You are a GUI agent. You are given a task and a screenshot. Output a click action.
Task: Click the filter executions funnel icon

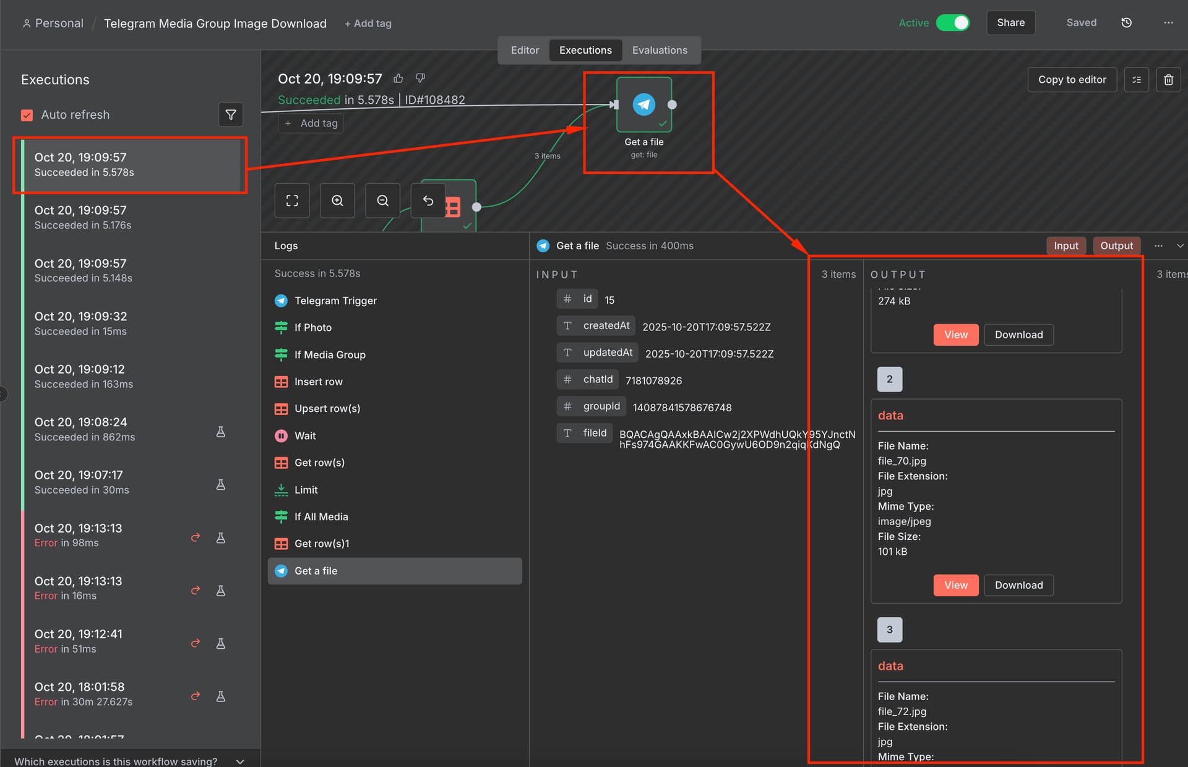pos(230,115)
